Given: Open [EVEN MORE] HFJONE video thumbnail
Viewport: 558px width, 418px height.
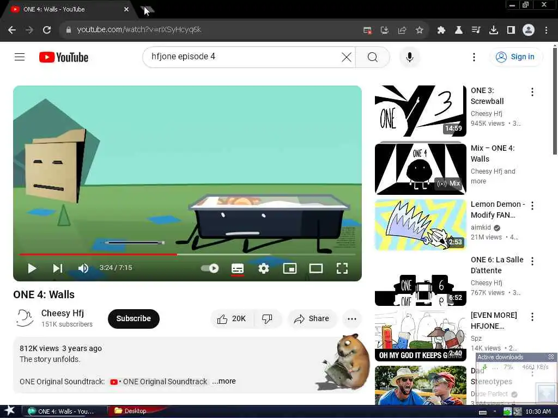Looking at the screenshot, I should [x=420, y=336].
